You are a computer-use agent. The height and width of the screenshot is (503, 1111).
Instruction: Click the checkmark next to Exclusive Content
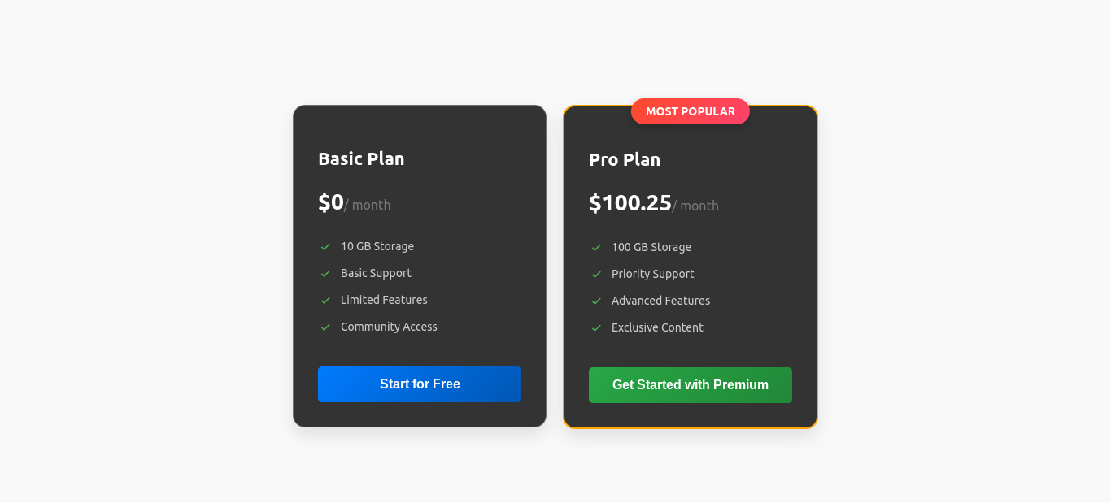click(596, 327)
